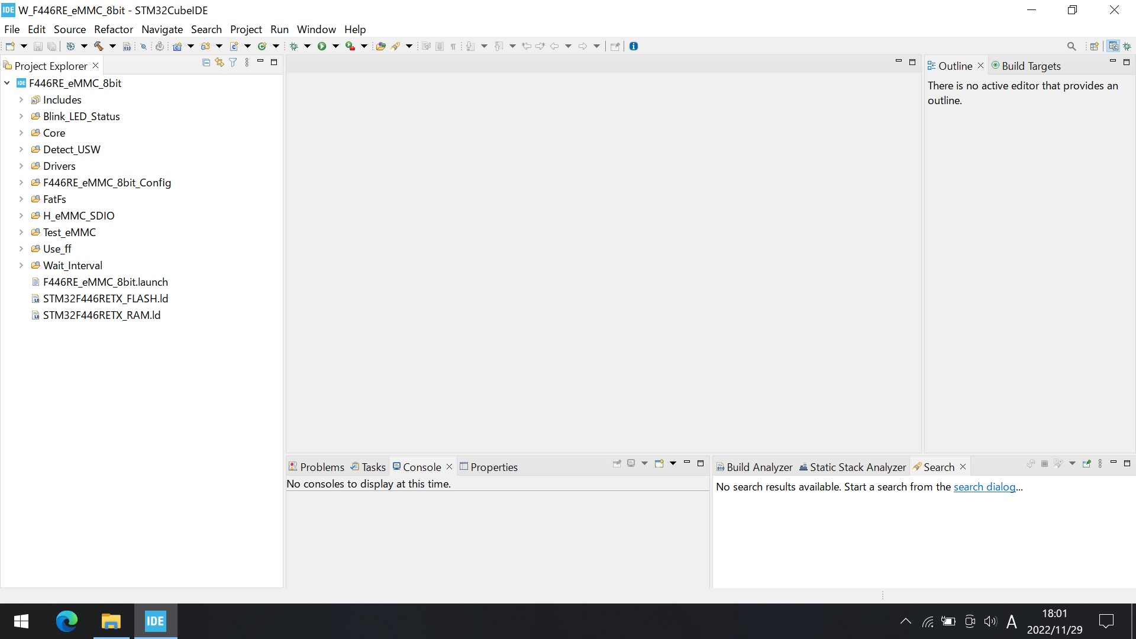Viewport: 1136px width, 639px height.
Task: Click the Debug bug icon
Action: click(x=293, y=46)
